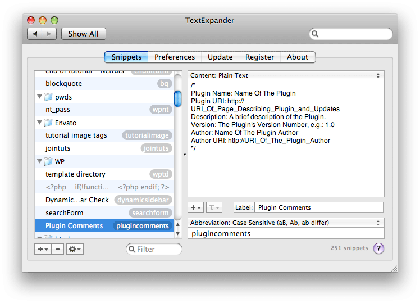Open the Content: Plain Text dropdown
The image size is (420, 303).
pos(286,75)
